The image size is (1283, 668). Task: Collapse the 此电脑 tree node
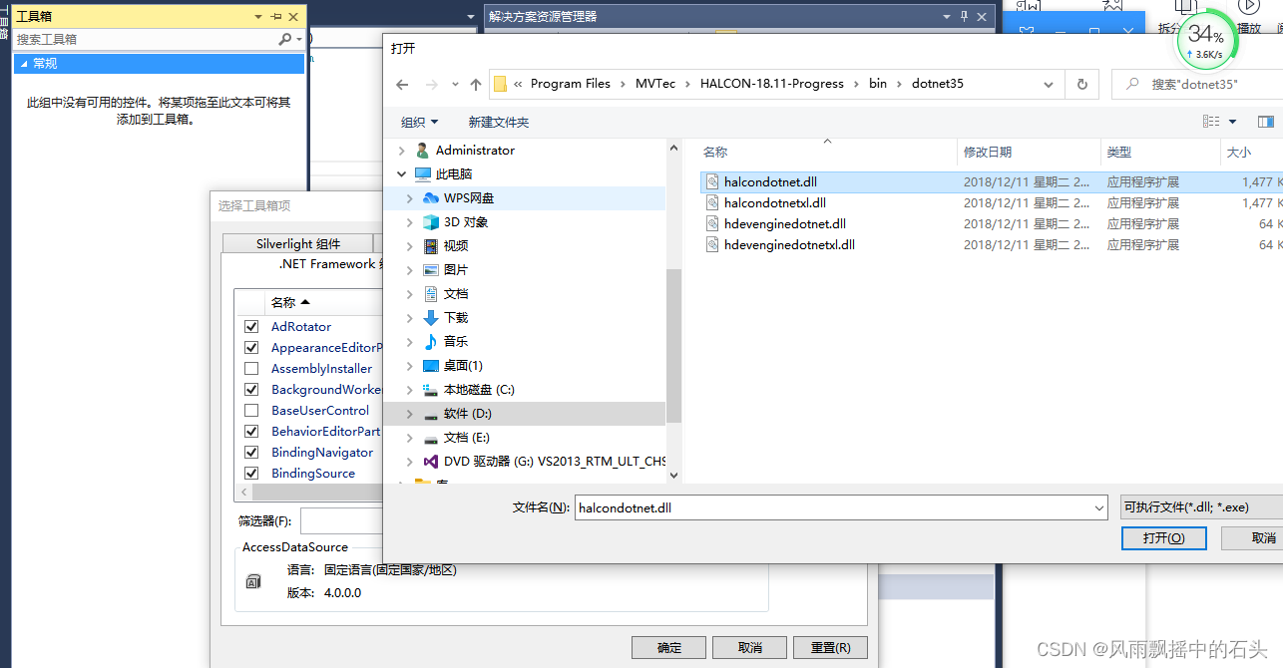pos(402,174)
